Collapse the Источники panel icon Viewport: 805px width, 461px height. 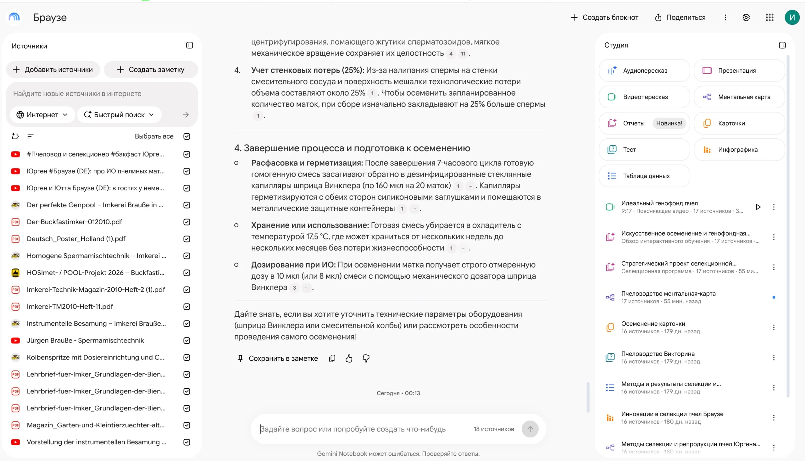[x=189, y=45]
